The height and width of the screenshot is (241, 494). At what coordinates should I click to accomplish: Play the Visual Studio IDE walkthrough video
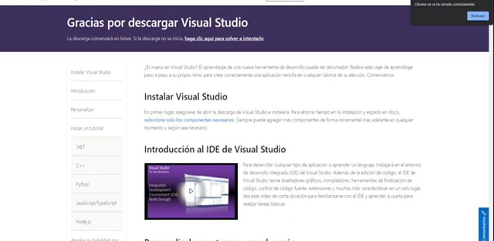(191, 191)
